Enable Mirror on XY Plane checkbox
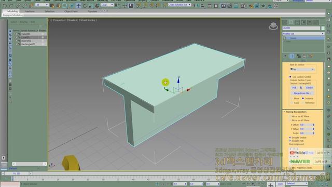 pos(290,120)
